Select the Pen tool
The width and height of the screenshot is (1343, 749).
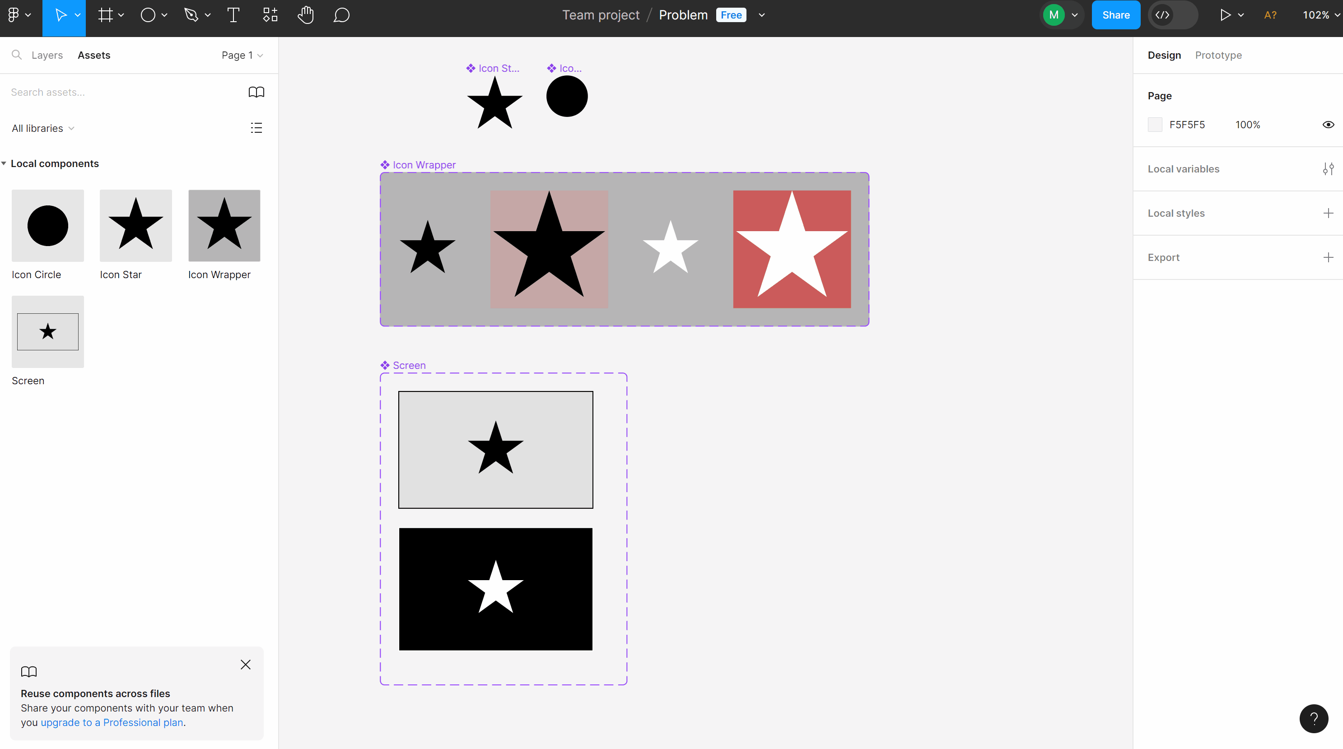[191, 15]
